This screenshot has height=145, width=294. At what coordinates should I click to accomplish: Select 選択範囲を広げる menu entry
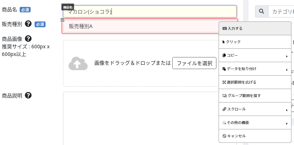(x=255, y=82)
